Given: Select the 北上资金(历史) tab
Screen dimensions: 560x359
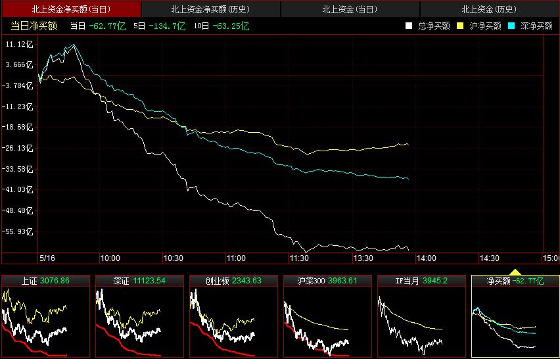Looking at the screenshot, I should (489, 9).
